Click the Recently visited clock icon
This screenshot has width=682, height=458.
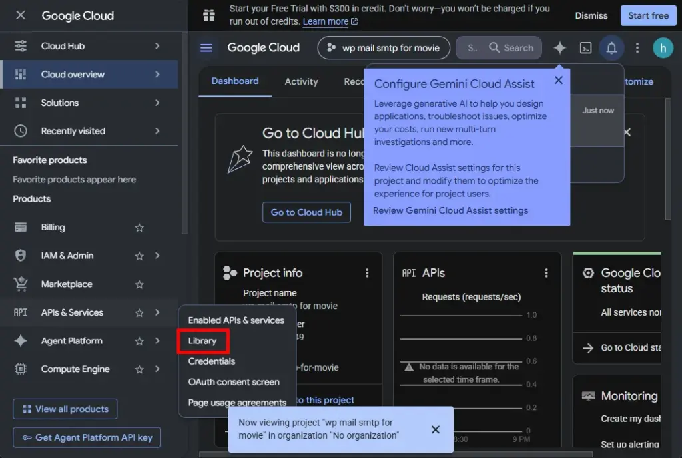point(21,130)
